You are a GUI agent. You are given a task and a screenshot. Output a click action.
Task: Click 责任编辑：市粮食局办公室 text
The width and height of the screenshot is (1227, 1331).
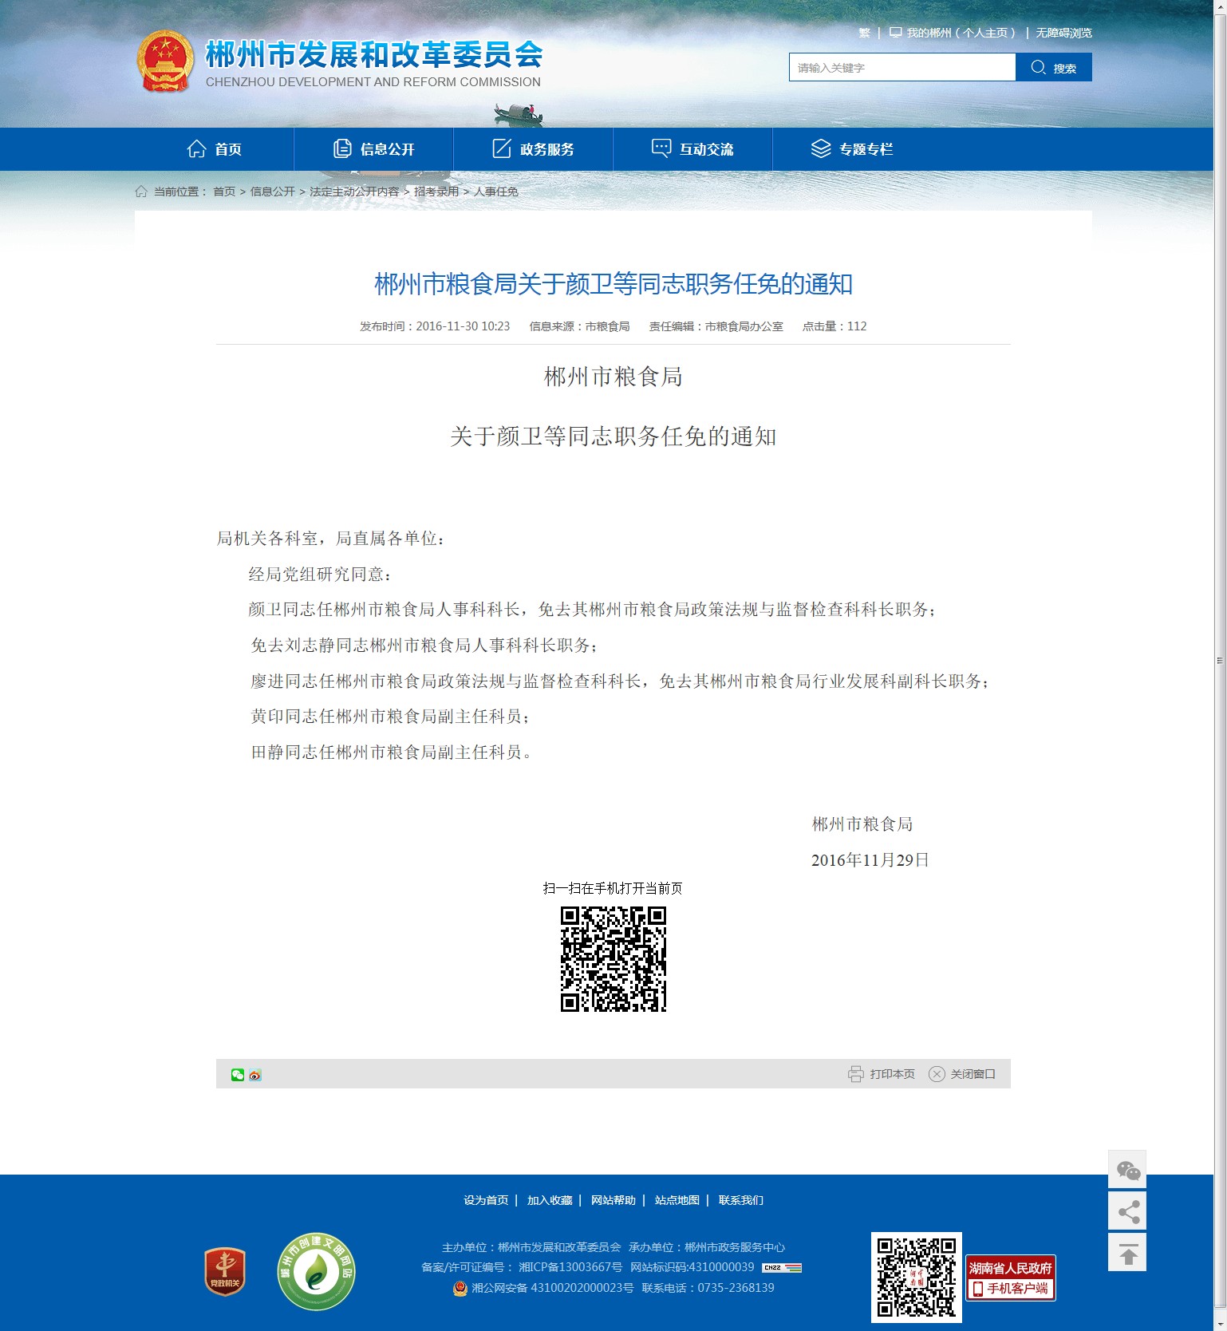pyautogui.click(x=716, y=326)
